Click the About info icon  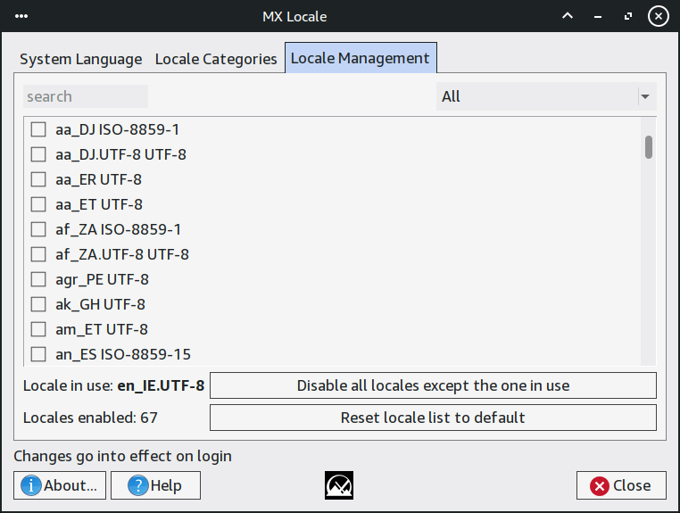tap(31, 485)
